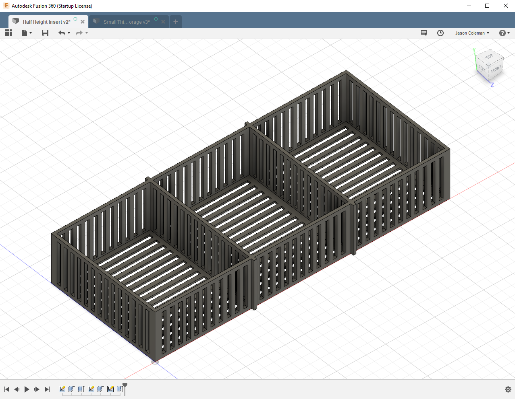Screen dimensions: 515x399
Task: Click the last extrude feature in the timeline
Action: pyautogui.click(x=120, y=389)
